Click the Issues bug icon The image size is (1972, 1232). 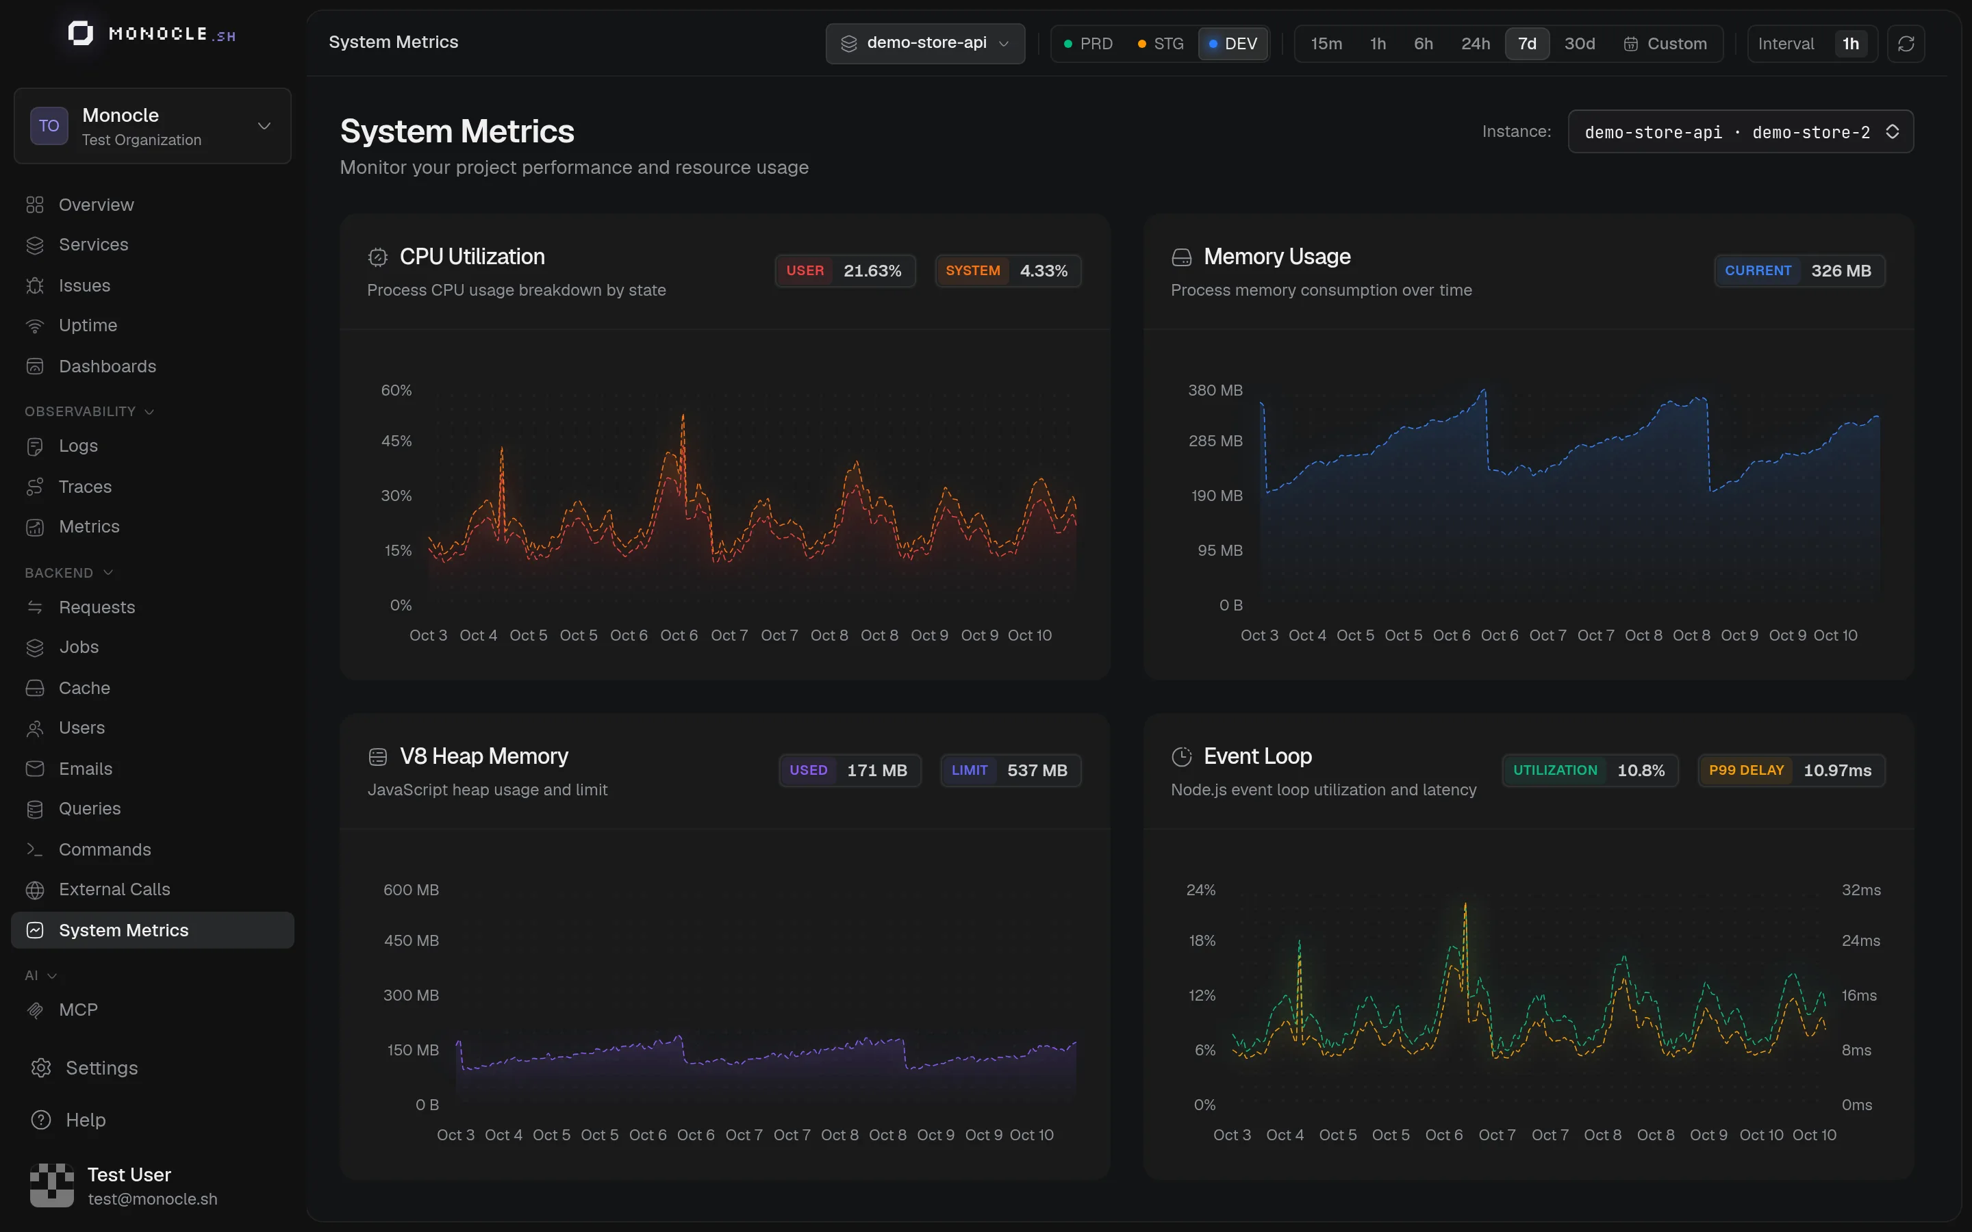[x=35, y=286]
